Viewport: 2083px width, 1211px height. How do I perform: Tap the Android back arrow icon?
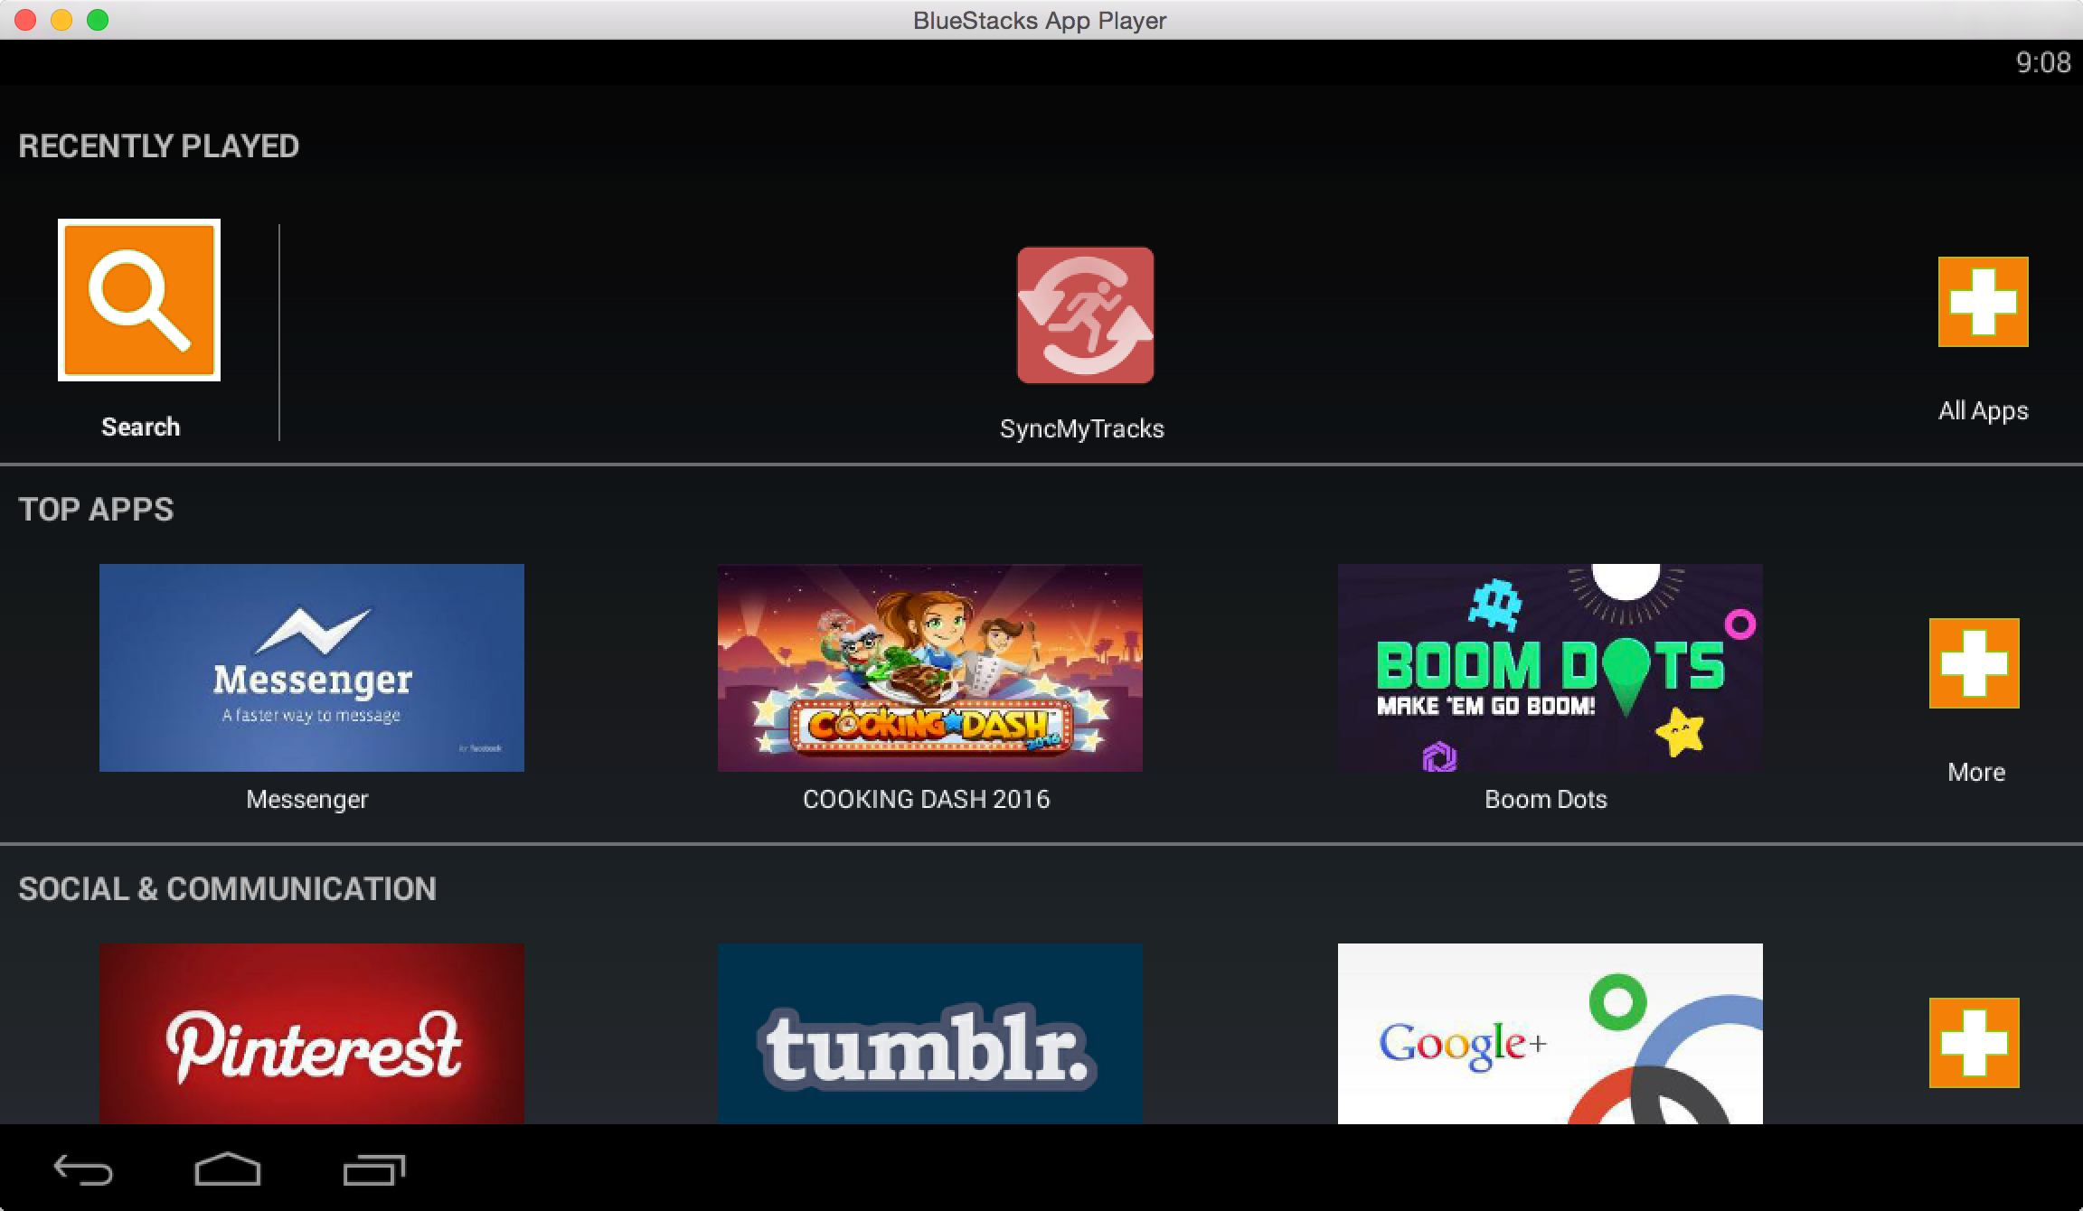click(83, 1170)
